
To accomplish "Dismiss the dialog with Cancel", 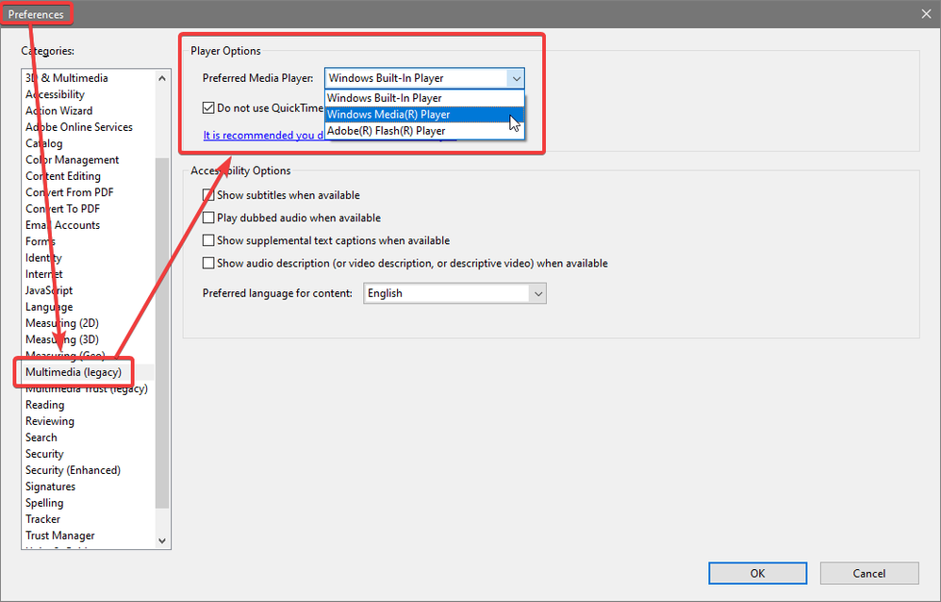I will click(x=868, y=573).
